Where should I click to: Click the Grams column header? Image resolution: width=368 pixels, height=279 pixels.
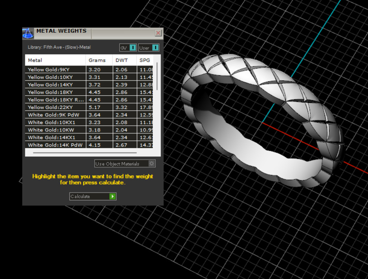[x=99, y=60]
